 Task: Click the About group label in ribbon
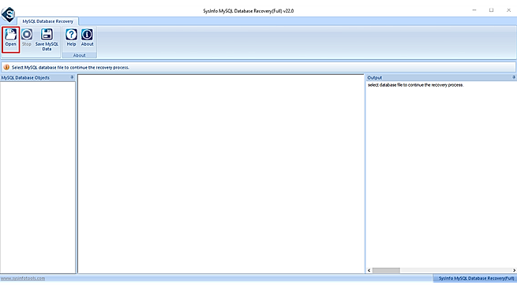click(x=79, y=55)
